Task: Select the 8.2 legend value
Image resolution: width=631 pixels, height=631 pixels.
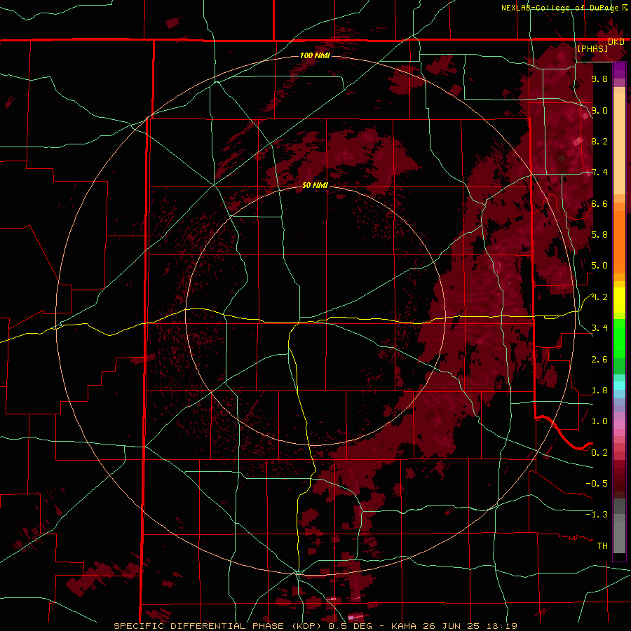Action: coord(599,141)
